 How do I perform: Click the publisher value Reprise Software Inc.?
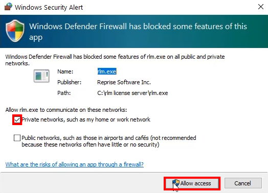(x=124, y=82)
